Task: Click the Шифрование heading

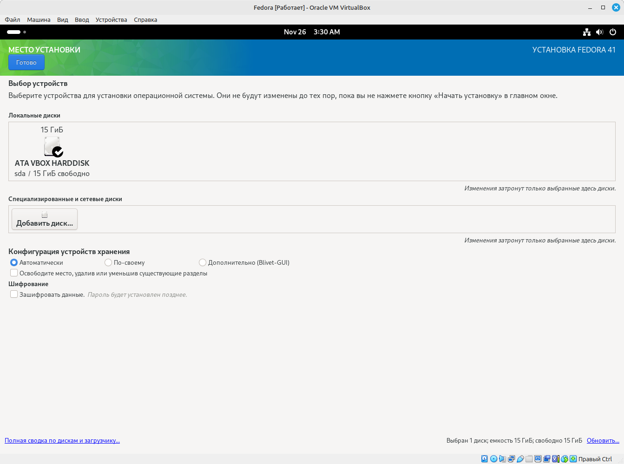Action: click(x=28, y=284)
